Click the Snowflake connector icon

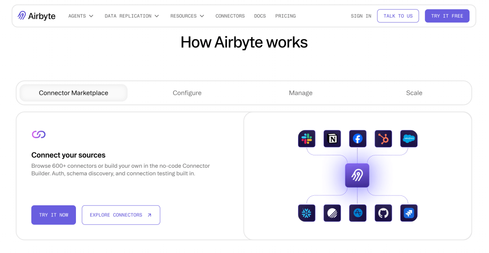(307, 213)
